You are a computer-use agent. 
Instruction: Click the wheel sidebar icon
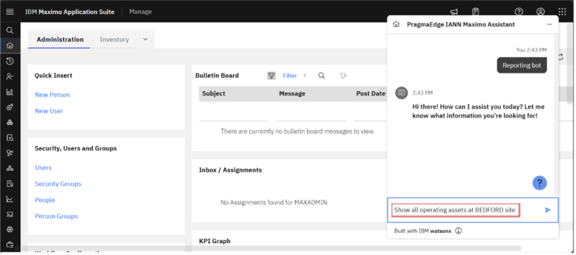(10, 229)
